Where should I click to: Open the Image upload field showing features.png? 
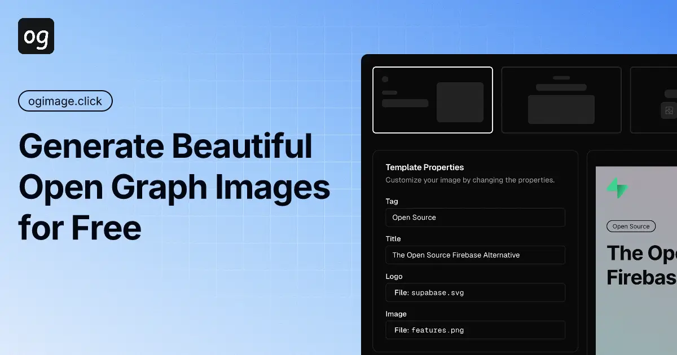tap(475, 330)
